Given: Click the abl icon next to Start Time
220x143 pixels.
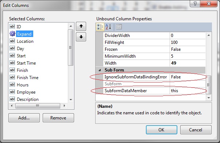Looking at the screenshot, I should point(12,63).
